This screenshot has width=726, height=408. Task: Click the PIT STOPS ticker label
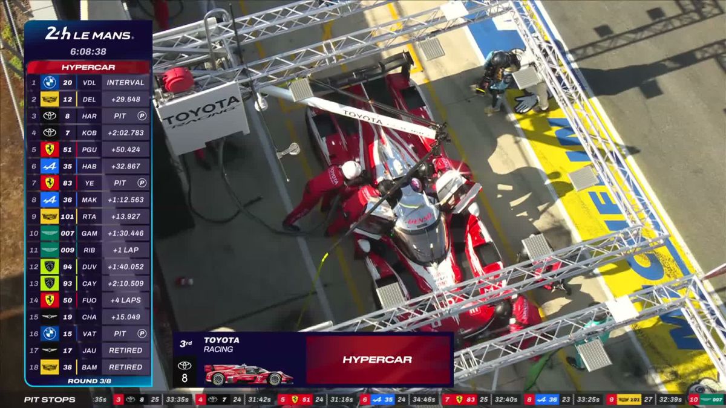(50, 400)
